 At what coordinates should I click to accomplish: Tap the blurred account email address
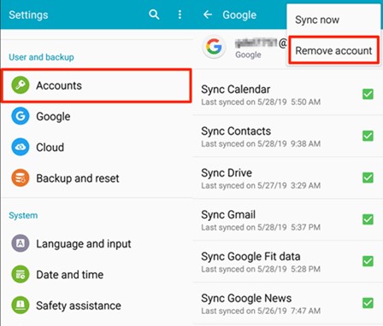click(261, 43)
